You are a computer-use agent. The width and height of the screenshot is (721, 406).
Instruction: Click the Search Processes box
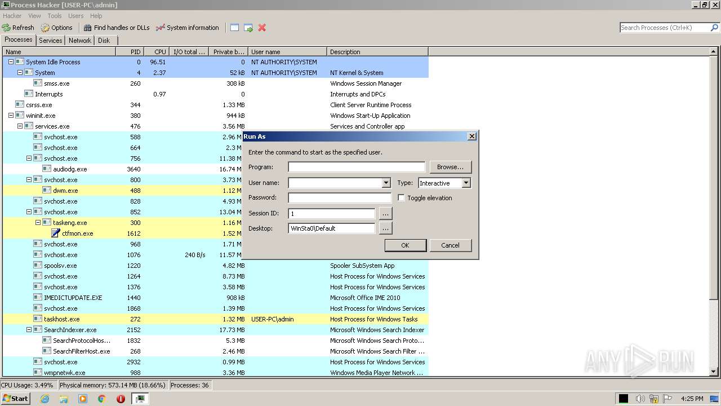[665, 28]
